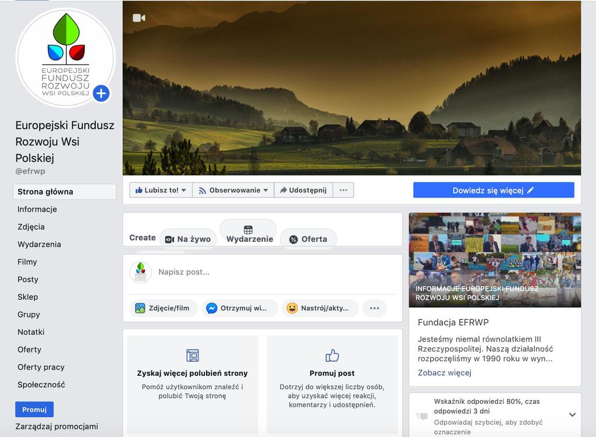The height and width of the screenshot is (437, 596).
Task: Expand the Wskaźnik odpowiedzi chevron
Action: pos(572,415)
